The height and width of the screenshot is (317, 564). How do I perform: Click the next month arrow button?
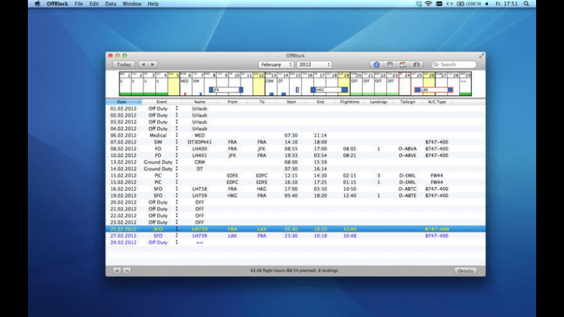tap(152, 65)
